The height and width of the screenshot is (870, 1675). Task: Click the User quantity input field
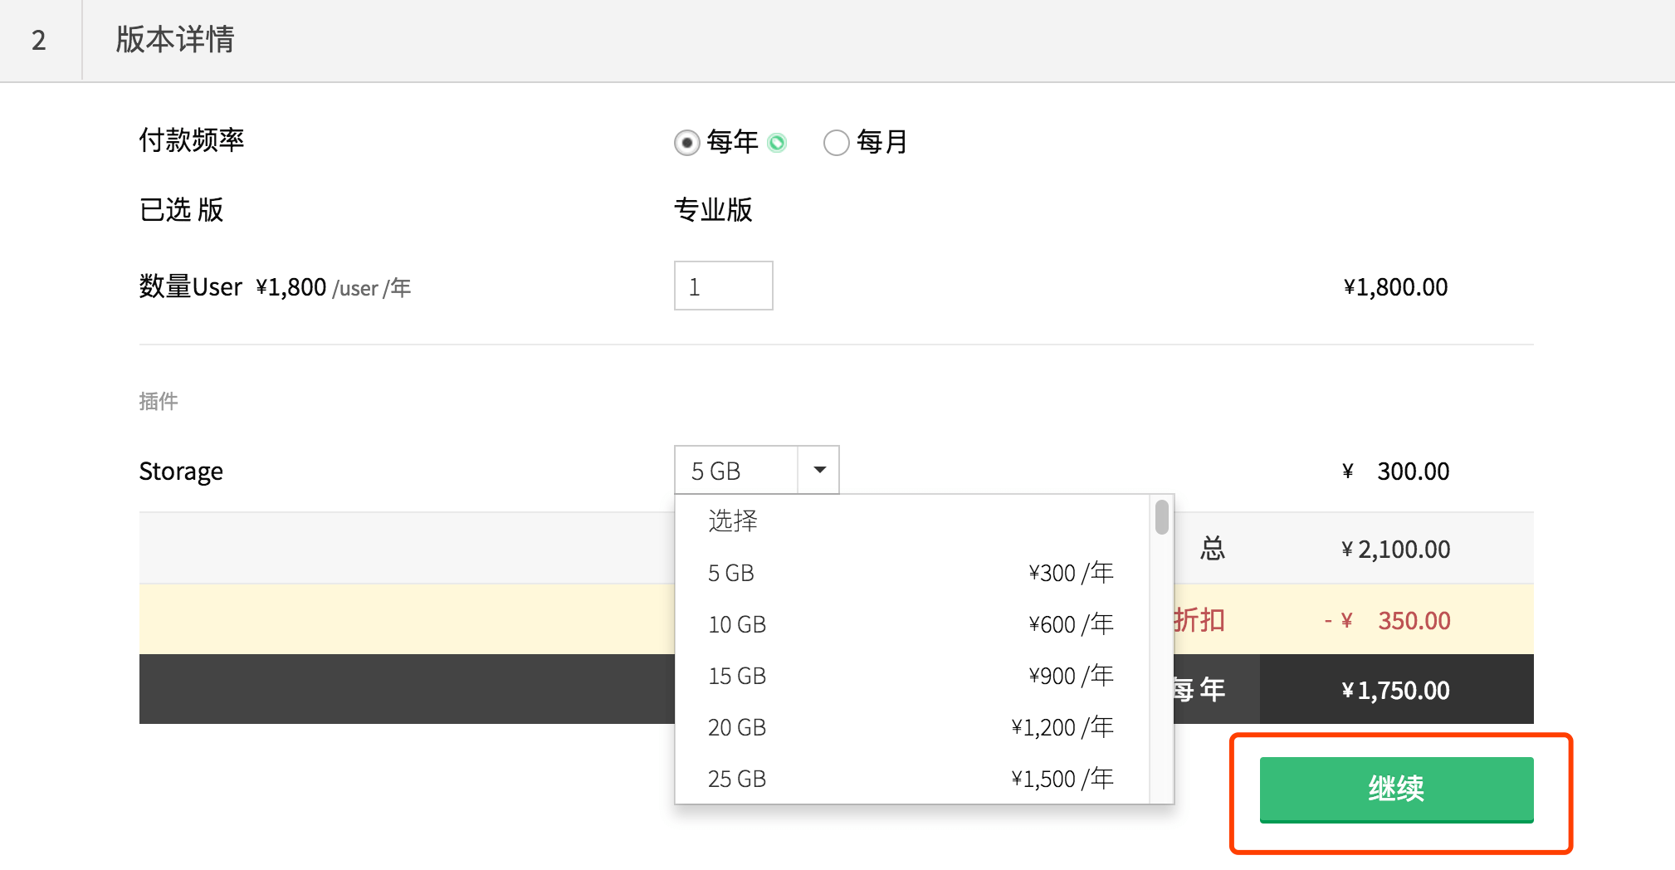(x=723, y=286)
